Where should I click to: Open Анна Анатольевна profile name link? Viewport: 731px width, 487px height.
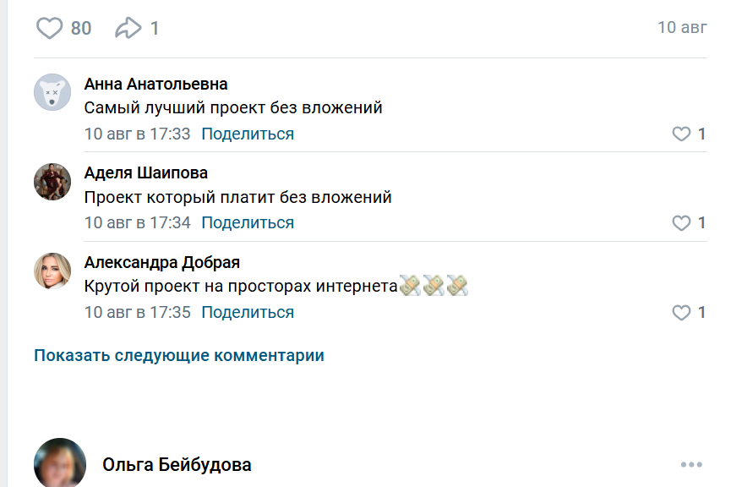(x=156, y=84)
